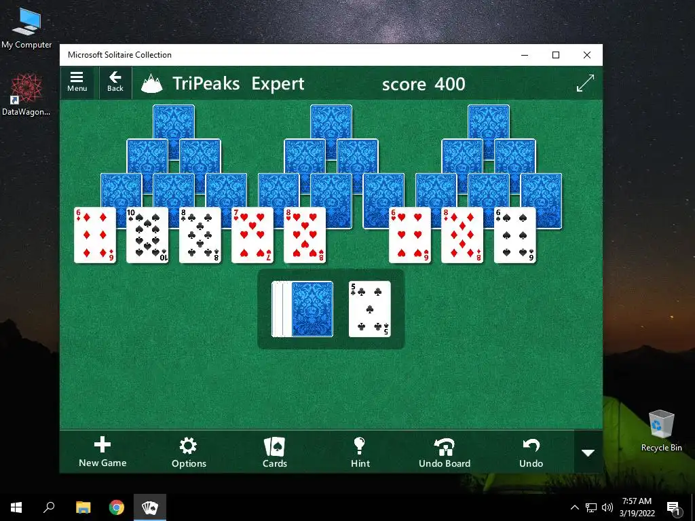Open the notification center icon

click(x=673, y=508)
